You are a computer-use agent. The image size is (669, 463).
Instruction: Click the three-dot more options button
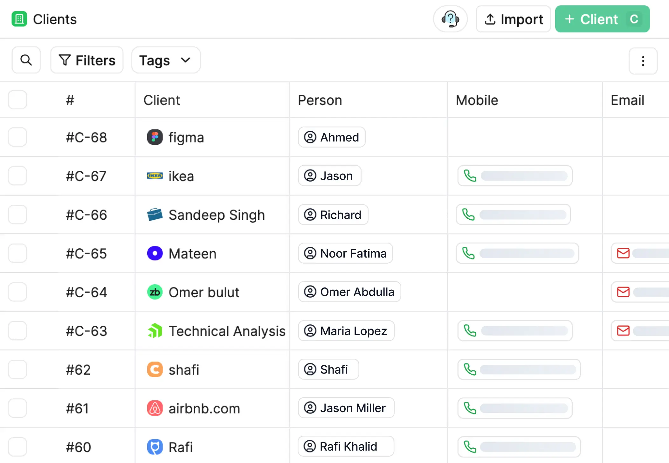[643, 61]
